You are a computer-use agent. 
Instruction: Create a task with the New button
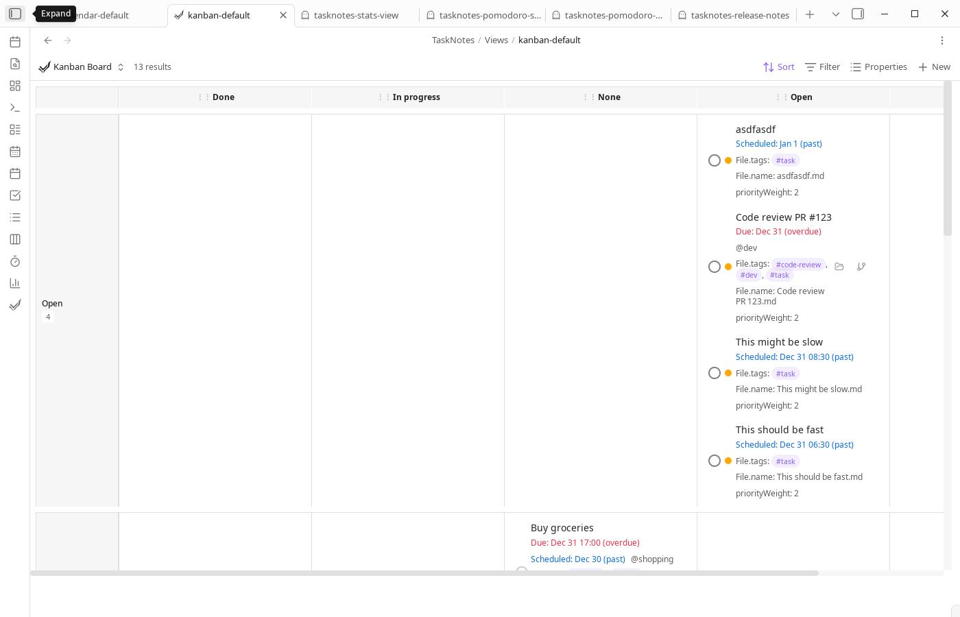click(x=934, y=66)
